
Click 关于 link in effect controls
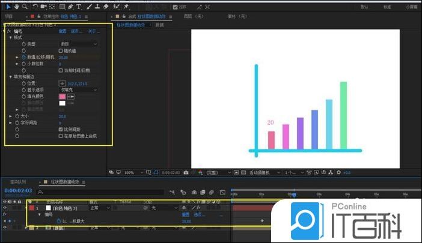coord(94,31)
